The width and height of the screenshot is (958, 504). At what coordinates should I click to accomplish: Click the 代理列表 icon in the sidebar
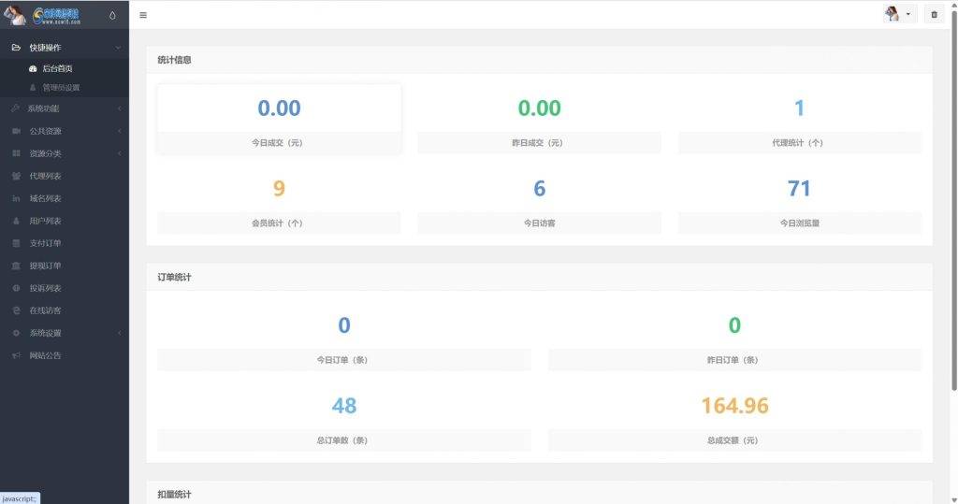pos(16,176)
